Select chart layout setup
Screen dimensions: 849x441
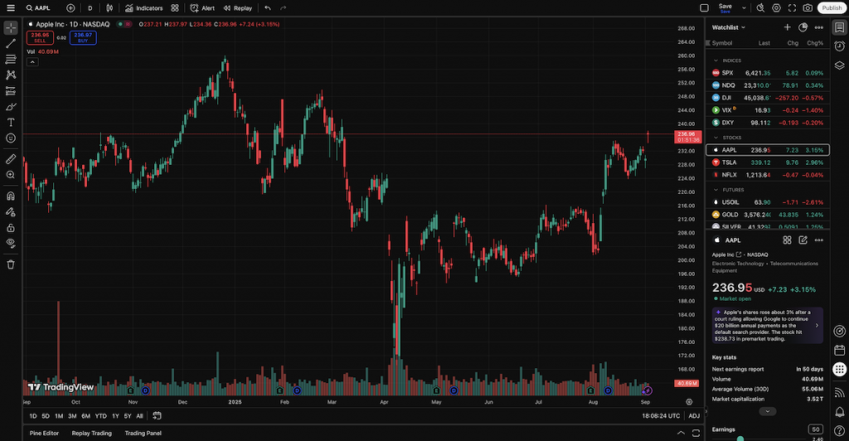pyautogui.click(x=704, y=8)
